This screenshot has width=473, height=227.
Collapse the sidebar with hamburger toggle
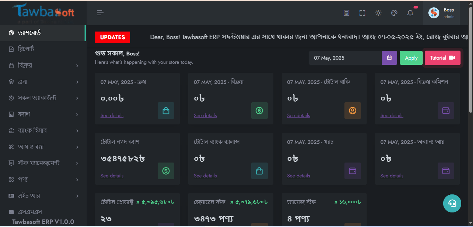point(100,13)
